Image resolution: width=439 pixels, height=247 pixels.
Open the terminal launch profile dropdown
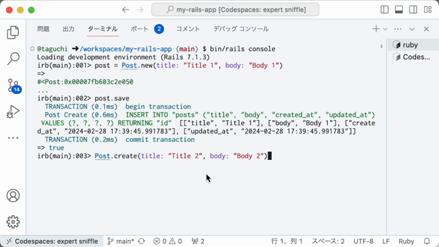pyautogui.click(x=385, y=29)
